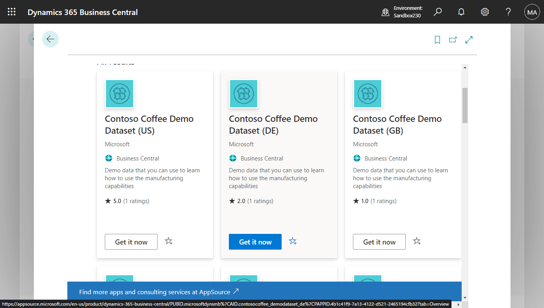Collapse the left pane with the chevron
The height and width of the screenshot is (308, 544).
coord(33,39)
